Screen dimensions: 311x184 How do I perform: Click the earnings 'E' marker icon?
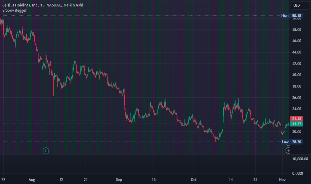pyautogui.click(x=46, y=151)
